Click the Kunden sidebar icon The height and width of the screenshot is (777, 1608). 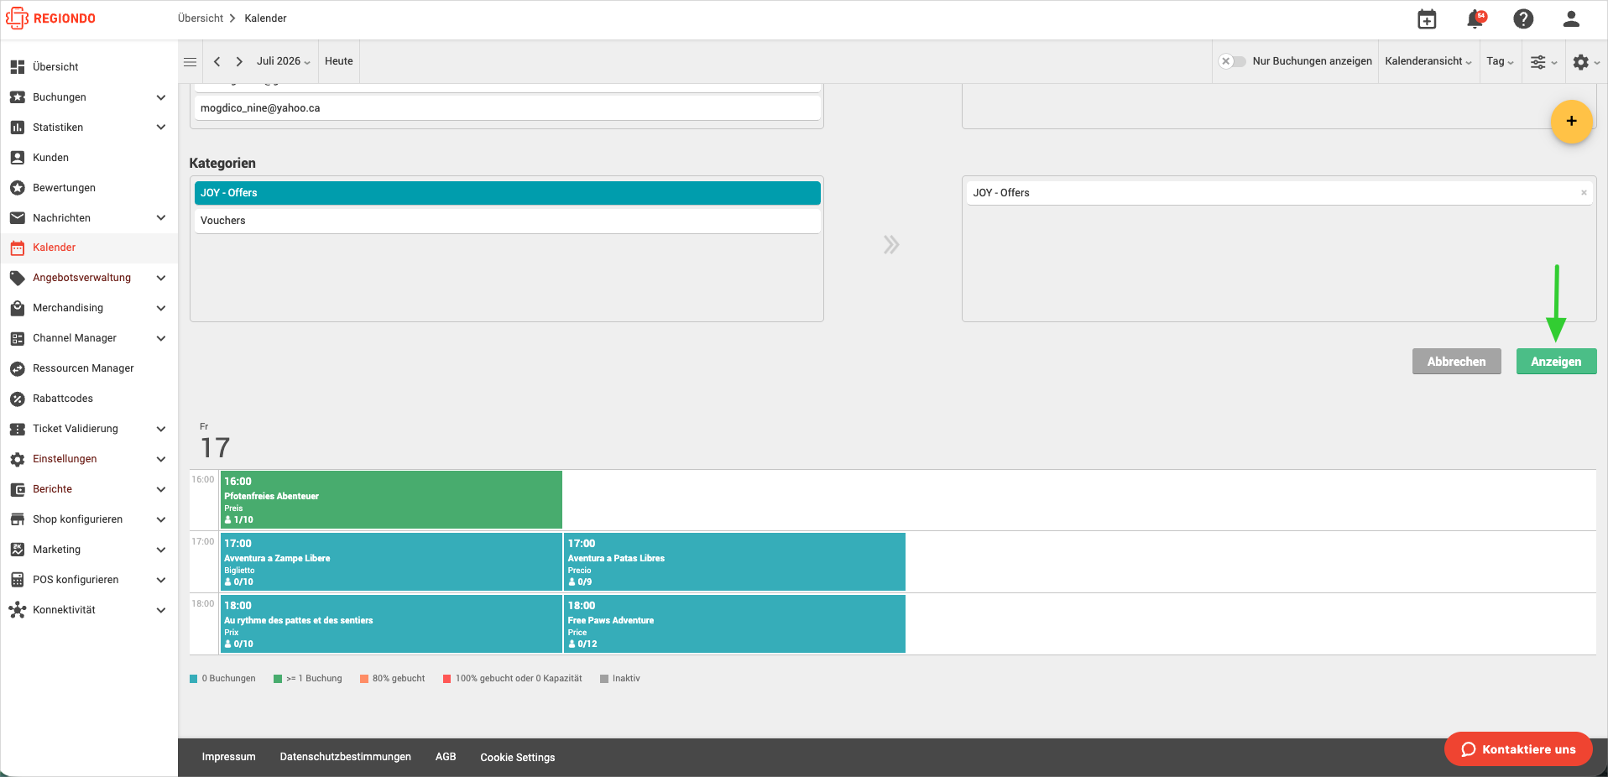coord(18,158)
